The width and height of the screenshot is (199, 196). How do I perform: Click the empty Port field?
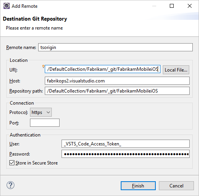[45, 122]
